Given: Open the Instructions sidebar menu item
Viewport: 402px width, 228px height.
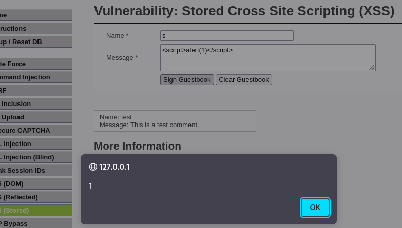Looking at the screenshot, I should 31,28.
